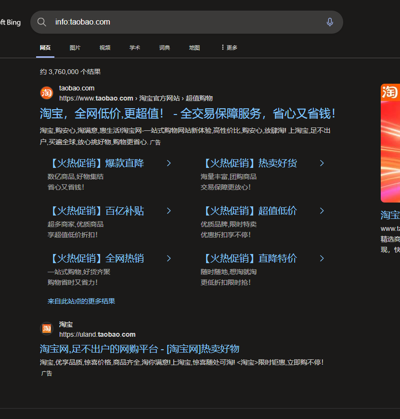The width and height of the screenshot is (400, 419).
Task: Click the taobao.com orange favicon
Action: tap(47, 93)
